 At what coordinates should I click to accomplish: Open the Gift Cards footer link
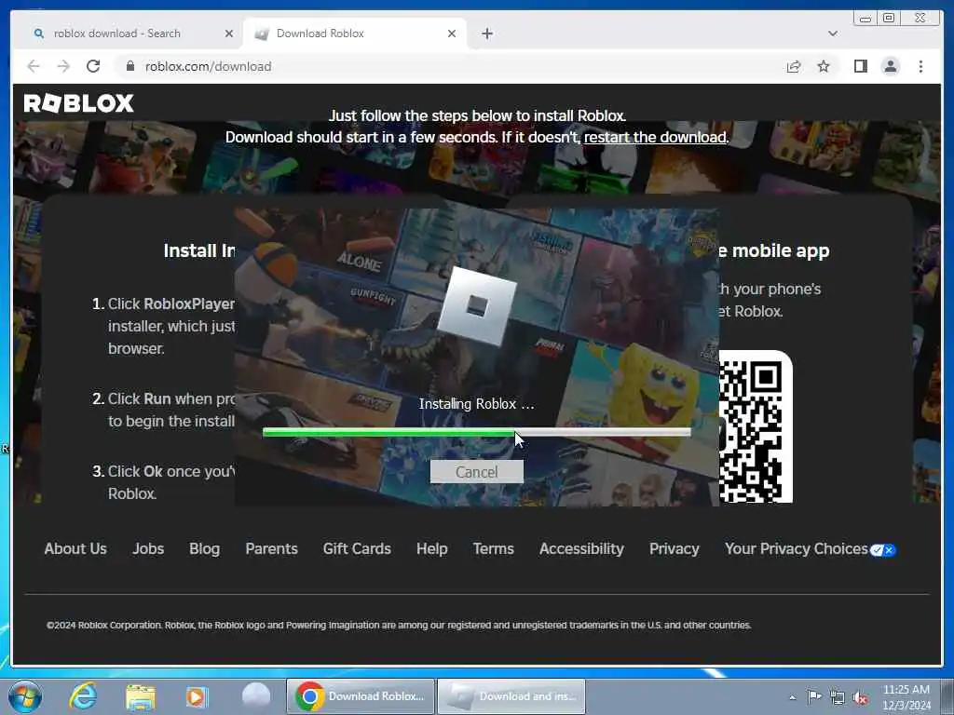(x=357, y=548)
